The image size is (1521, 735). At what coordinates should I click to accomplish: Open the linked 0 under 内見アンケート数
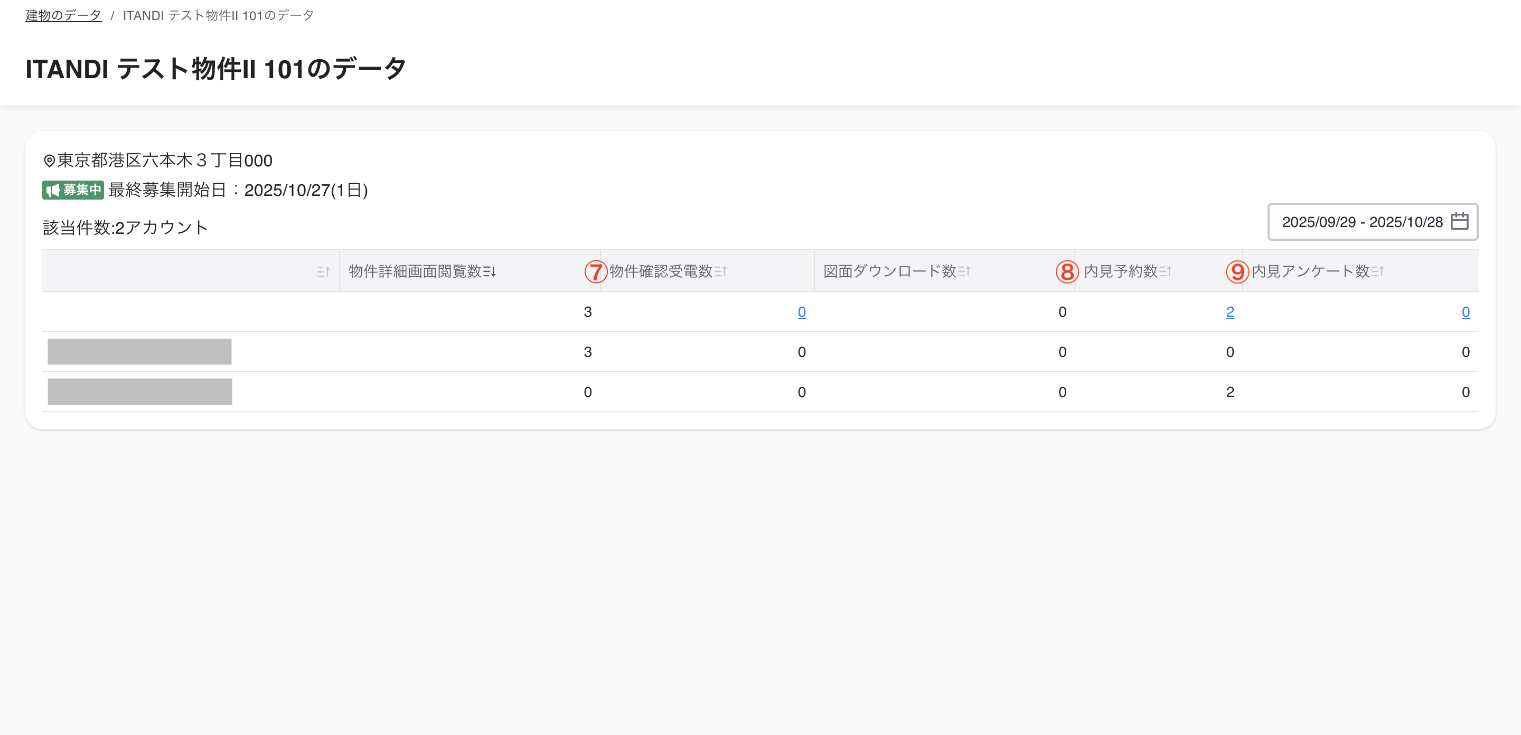1466,312
